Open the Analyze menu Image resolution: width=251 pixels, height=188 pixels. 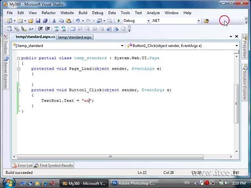153,13
